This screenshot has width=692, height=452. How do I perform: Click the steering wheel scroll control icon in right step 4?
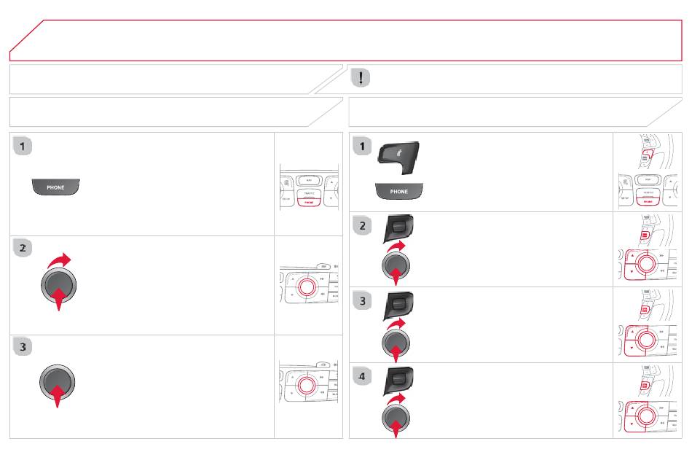tap(398, 381)
